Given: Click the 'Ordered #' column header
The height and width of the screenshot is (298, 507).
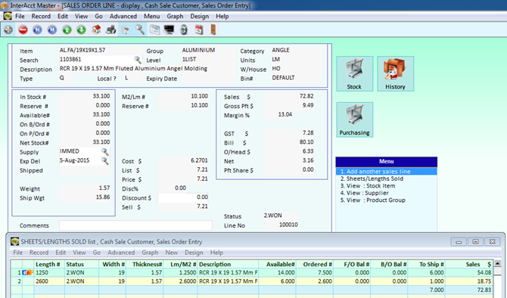Looking at the screenshot, I should click(x=315, y=264).
